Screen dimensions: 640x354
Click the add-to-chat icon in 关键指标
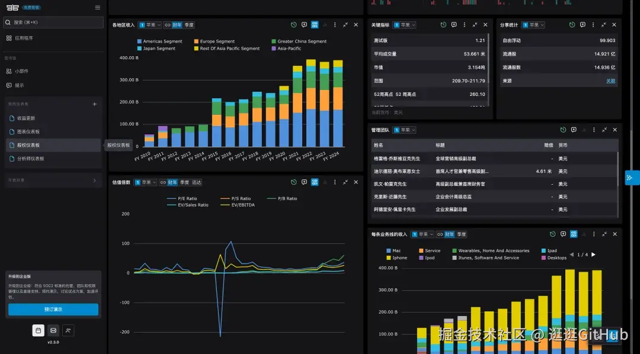(454, 25)
